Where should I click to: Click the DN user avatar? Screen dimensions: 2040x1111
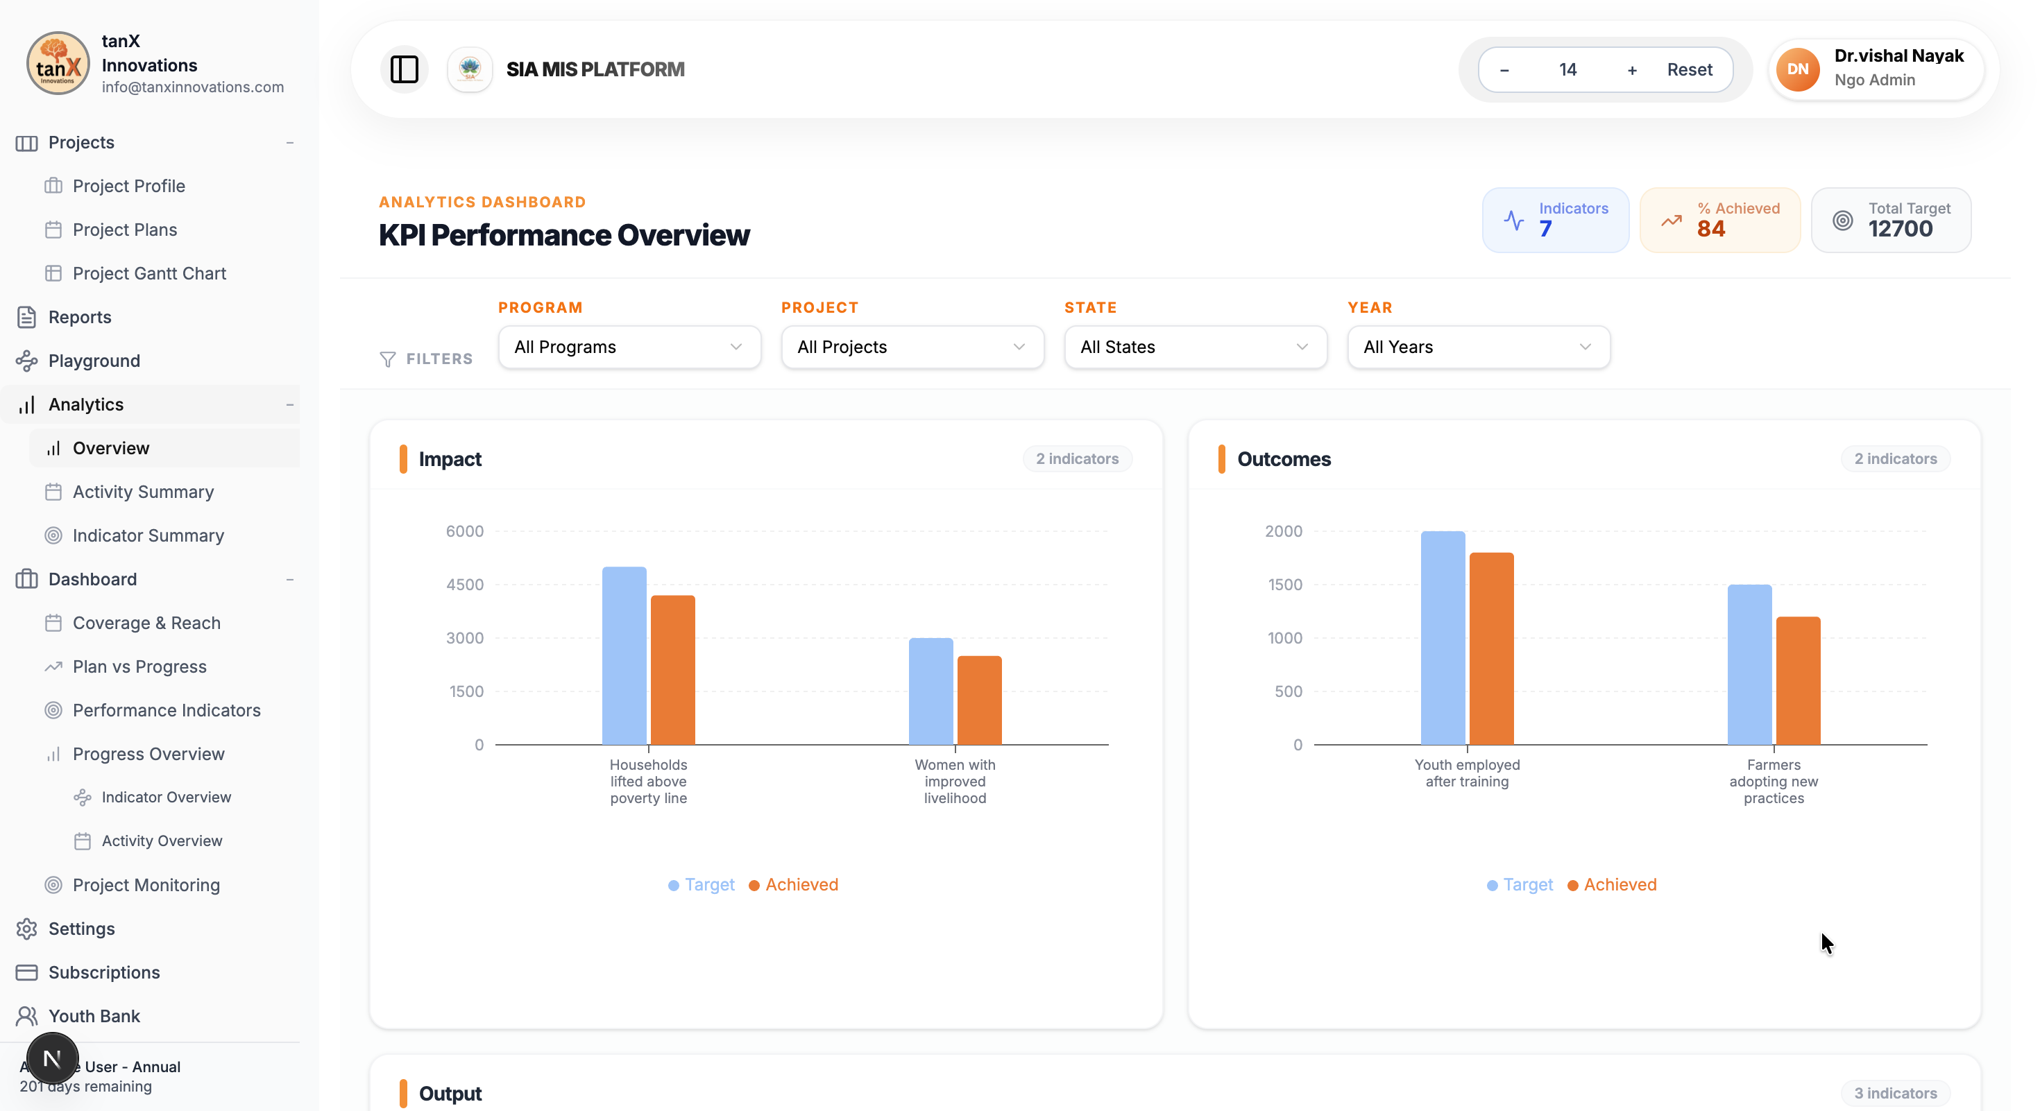pos(1798,69)
